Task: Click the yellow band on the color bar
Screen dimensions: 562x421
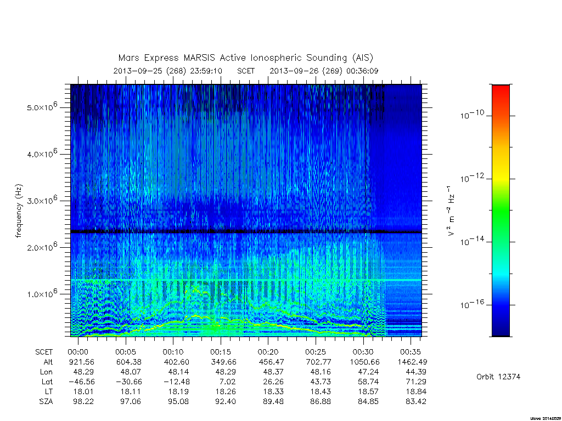Action: point(501,178)
